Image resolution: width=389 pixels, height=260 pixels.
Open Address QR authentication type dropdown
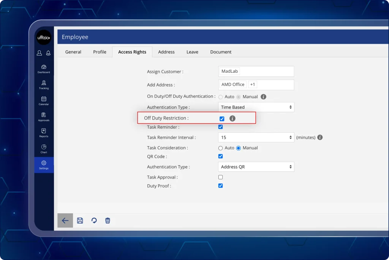[256, 167]
